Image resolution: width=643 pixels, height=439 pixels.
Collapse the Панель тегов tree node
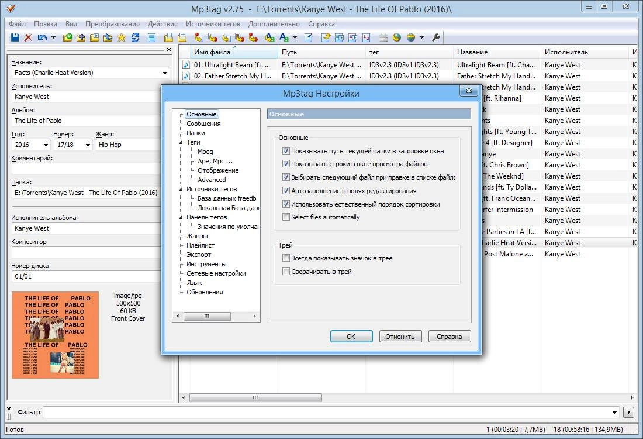pos(181,217)
